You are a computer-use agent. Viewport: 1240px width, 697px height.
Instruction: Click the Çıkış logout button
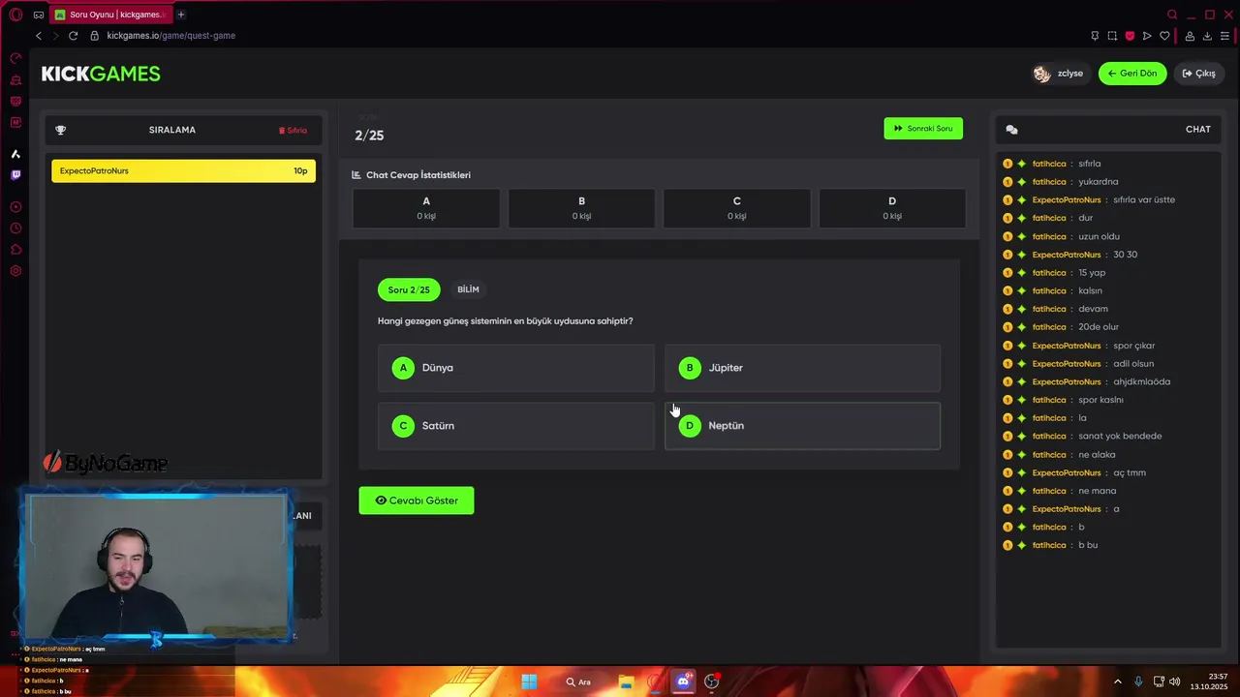pyautogui.click(x=1198, y=74)
